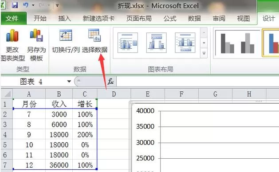
Task: Select the blue and red chart style
Action: point(271,43)
